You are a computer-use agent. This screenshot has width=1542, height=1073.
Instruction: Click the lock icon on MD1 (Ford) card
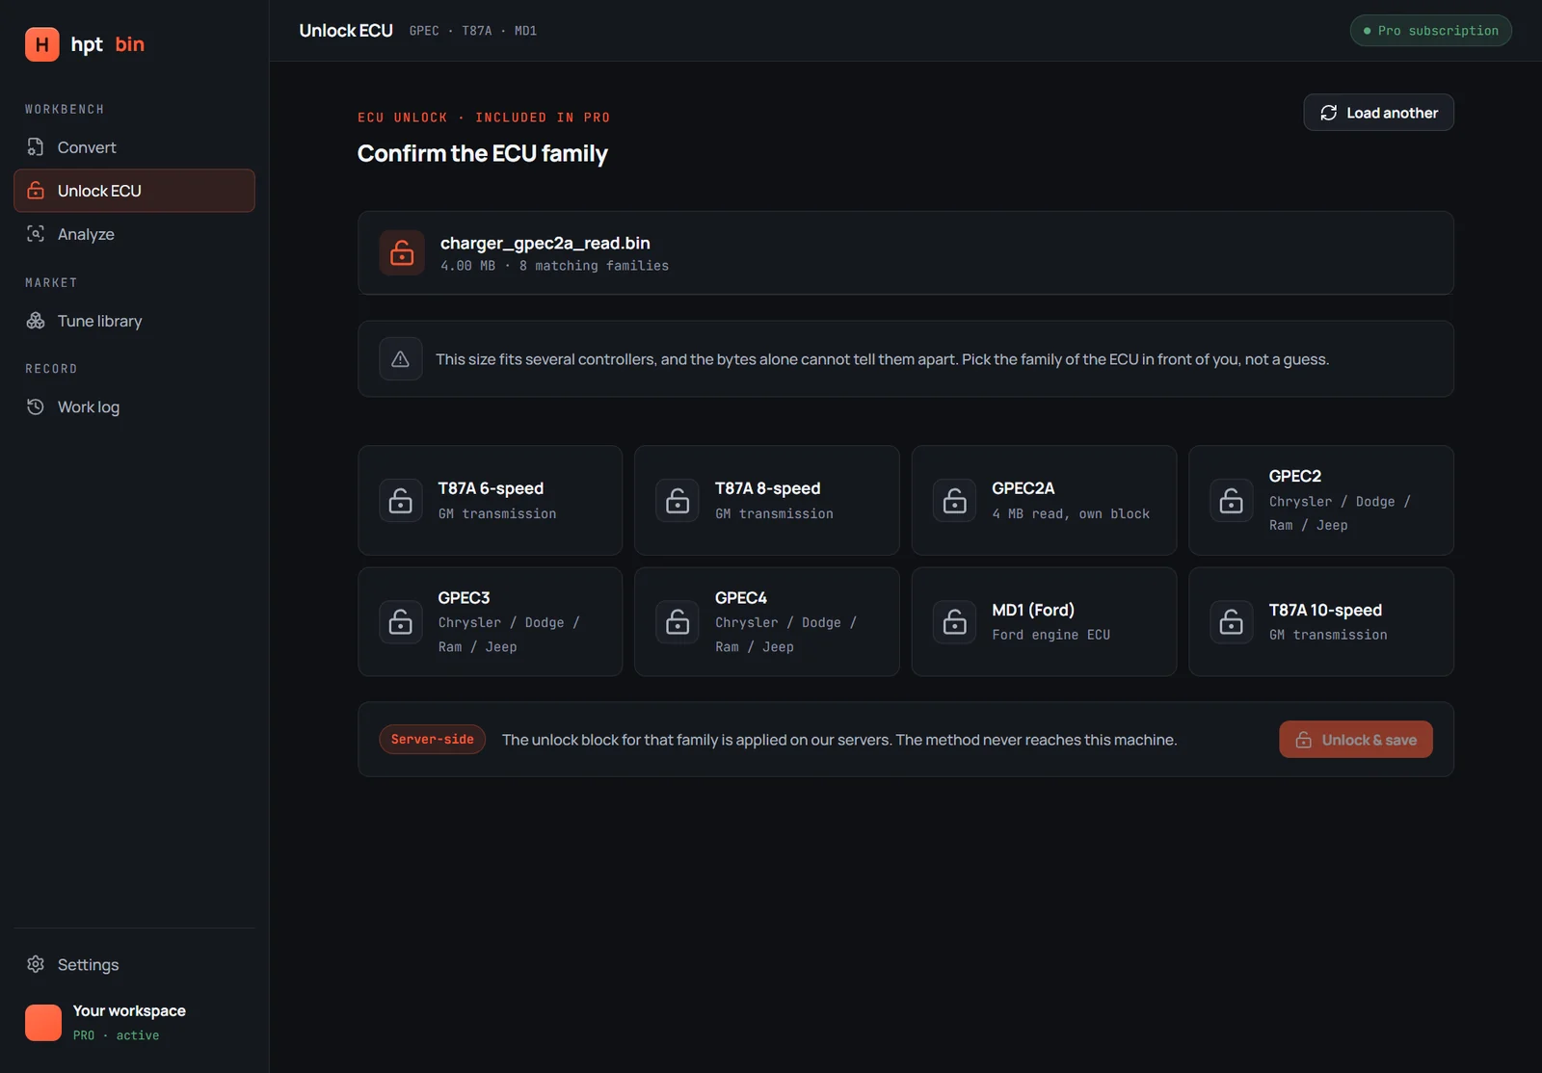pyautogui.click(x=955, y=622)
